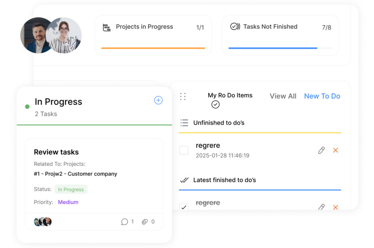
Task: Click the pencil edit icon for unfinished regrere
Action: point(321,150)
